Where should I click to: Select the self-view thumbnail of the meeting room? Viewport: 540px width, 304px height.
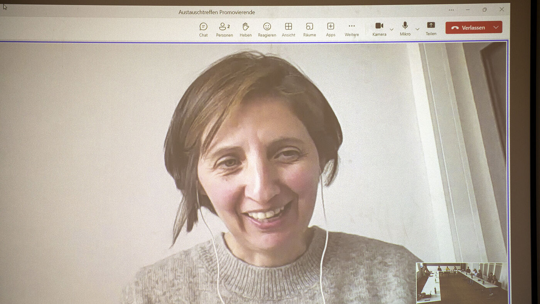(462, 282)
